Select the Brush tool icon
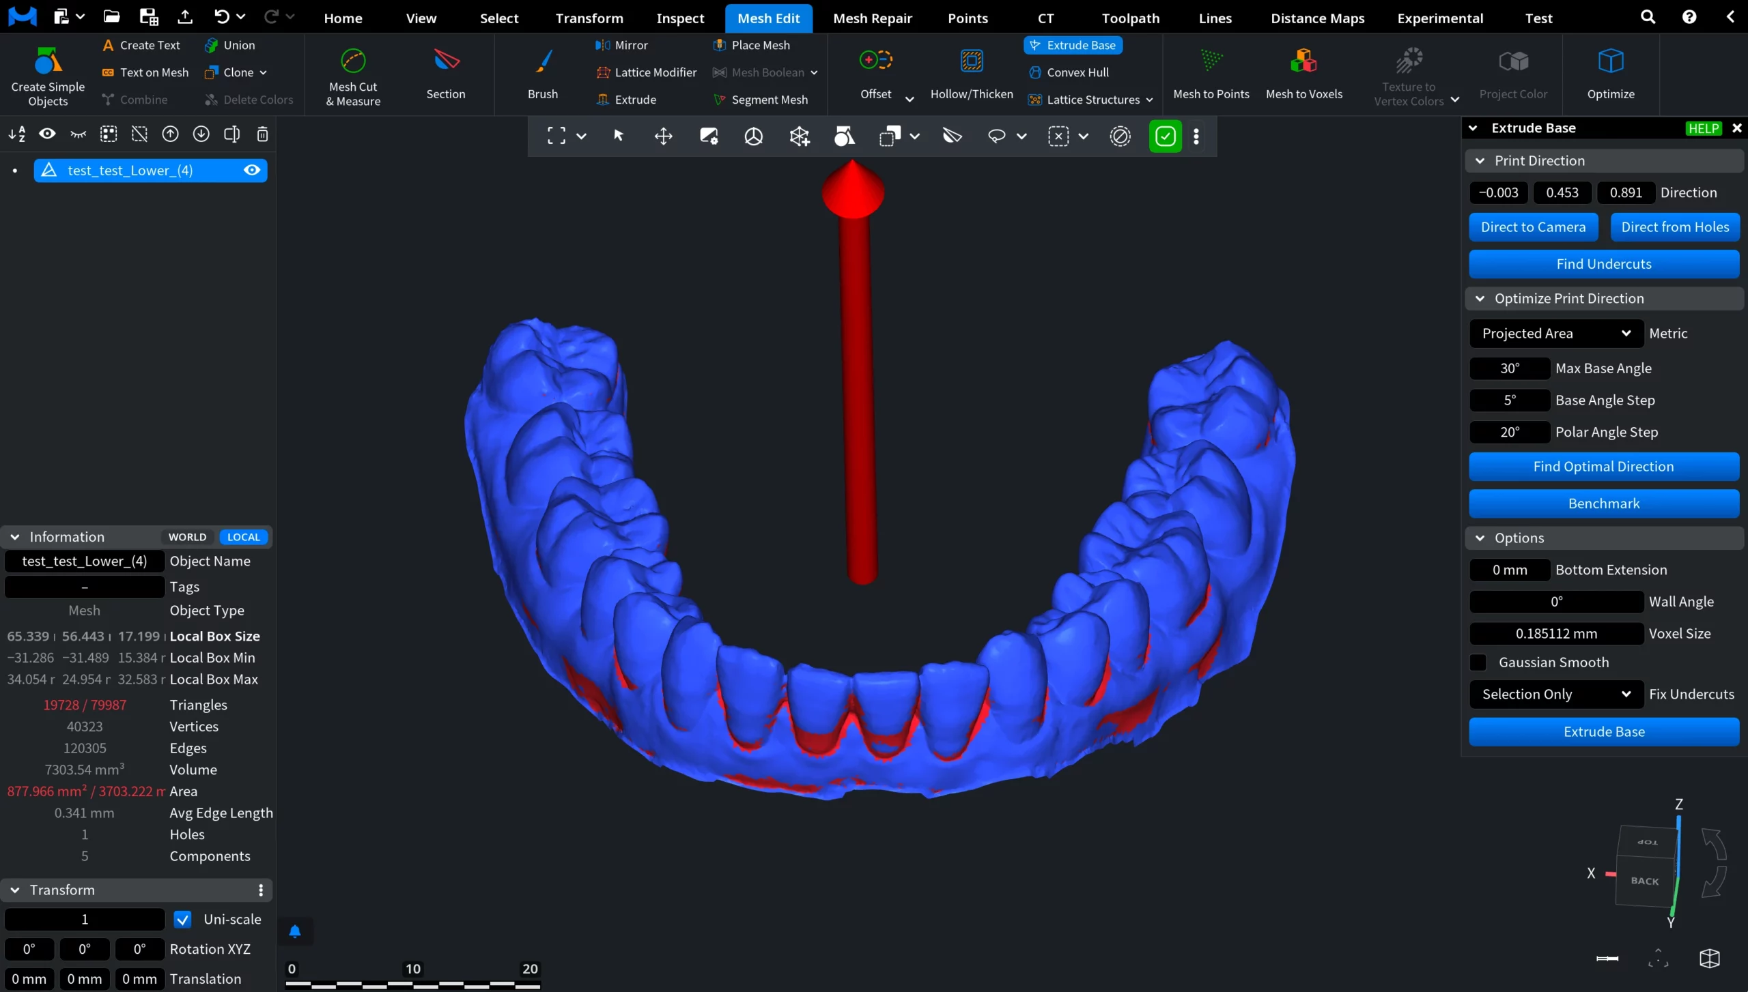The height and width of the screenshot is (992, 1748). click(543, 62)
